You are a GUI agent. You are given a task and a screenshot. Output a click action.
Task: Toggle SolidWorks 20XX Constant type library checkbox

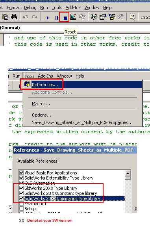pyautogui.click(x=21, y=193)
